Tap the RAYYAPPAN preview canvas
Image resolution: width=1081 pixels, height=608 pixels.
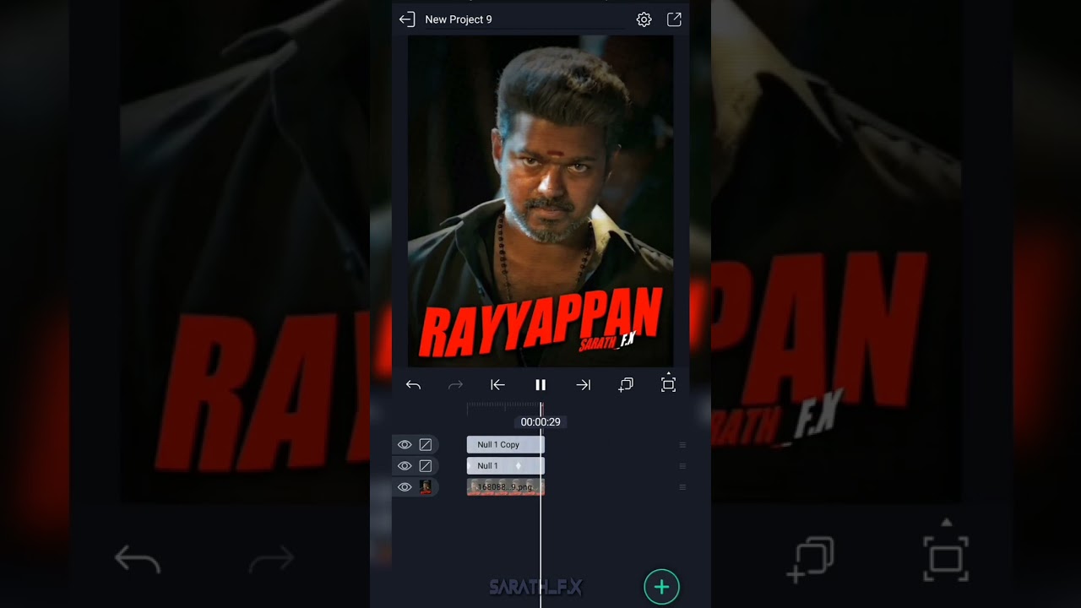(540, 201)
